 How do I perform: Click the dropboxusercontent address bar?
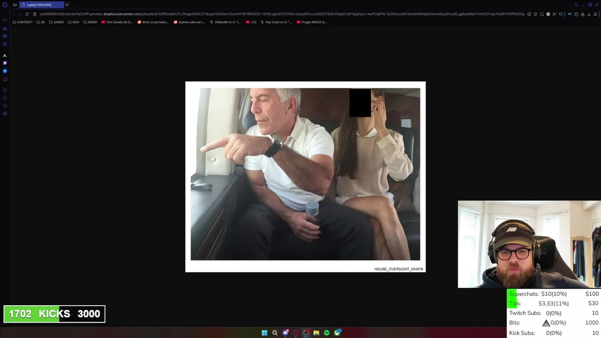[x=282, y=14]
